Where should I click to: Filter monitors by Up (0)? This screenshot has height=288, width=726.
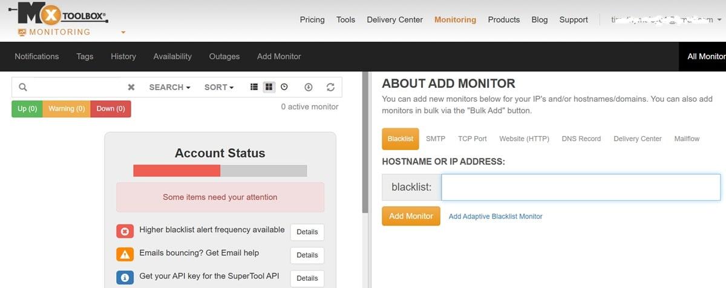pos(27,109)
